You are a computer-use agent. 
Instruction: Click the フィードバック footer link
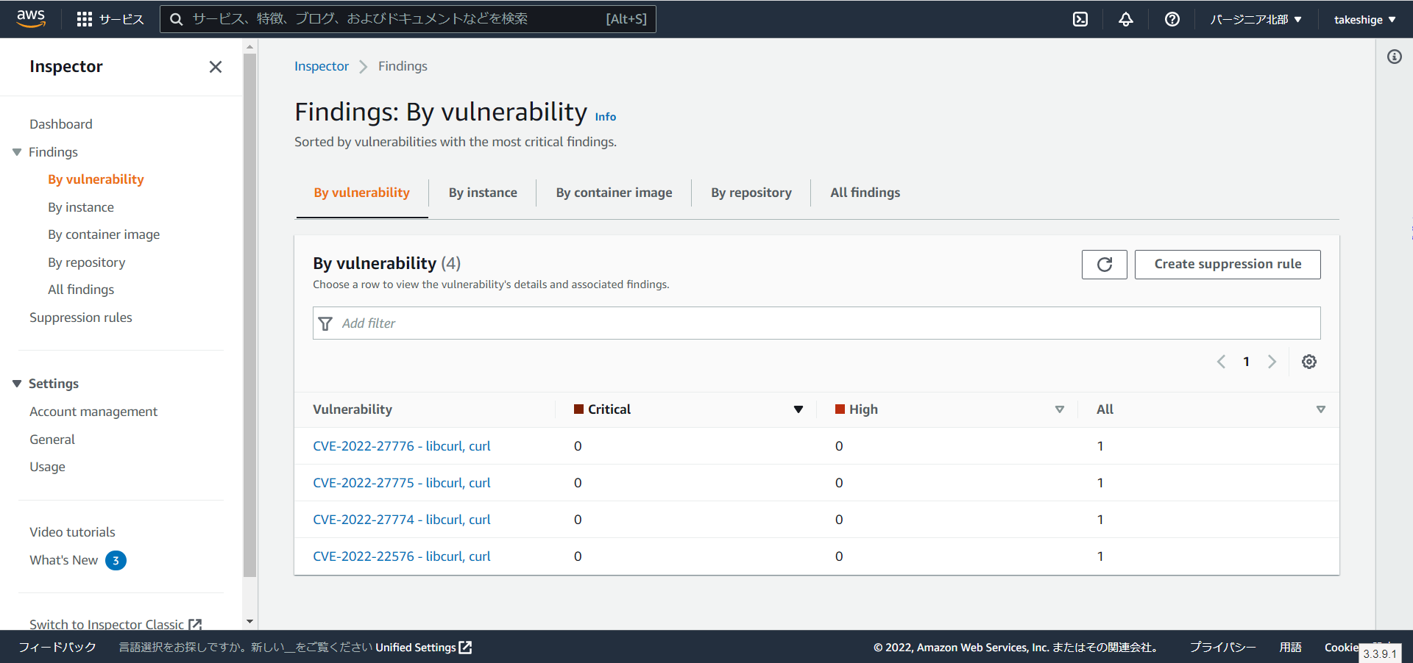point(57,648)
